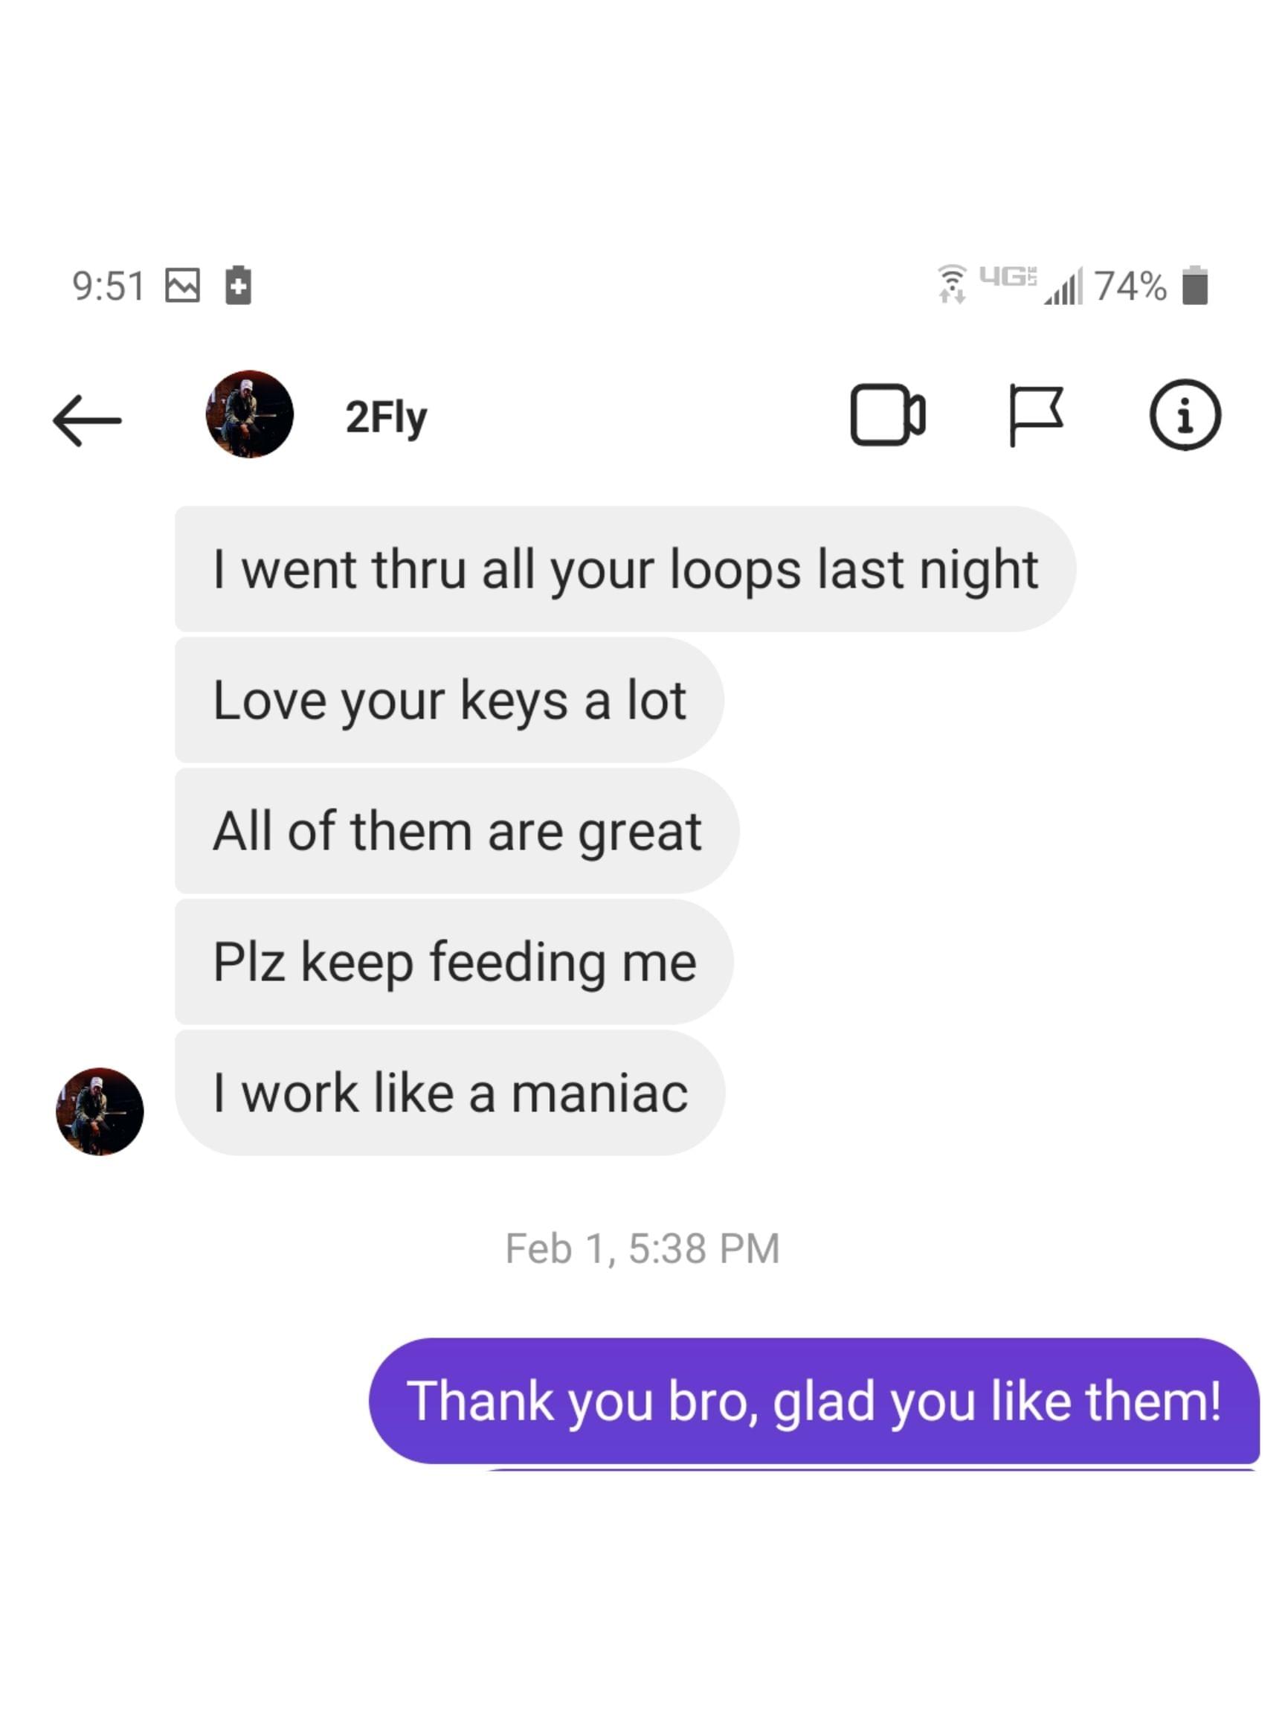Tap the small avatar beside last message
Image resolution: width=1285 pixels, height=1714 pixels.
click(100, 1111)
